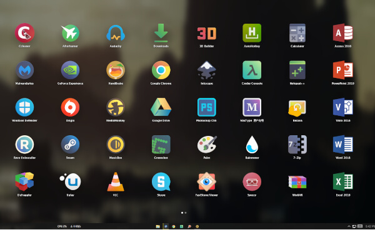Launch Origin icon

pyautogui.click(x=70, y=107)
